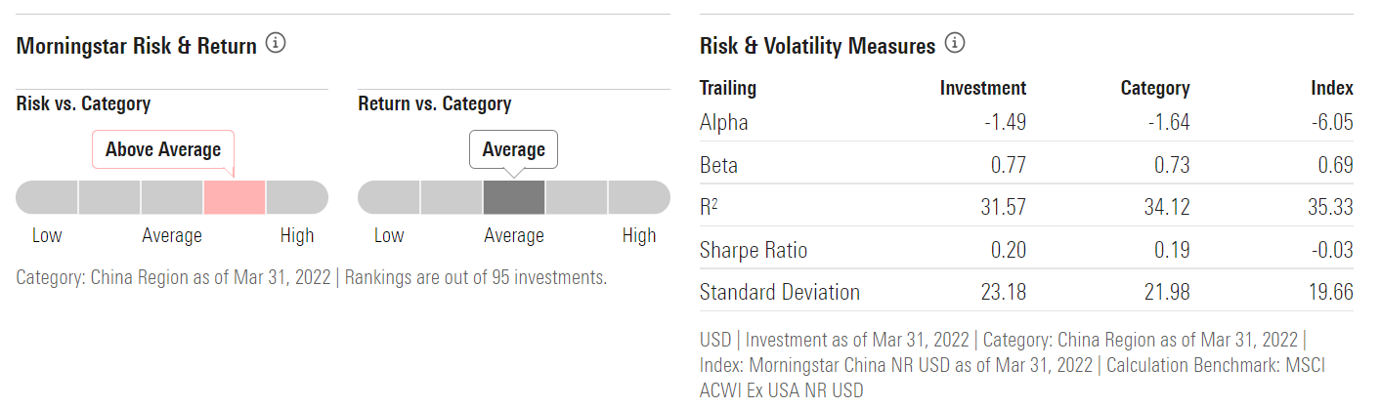Select the pink highlighted Risk vs. Category segment
Screen dimensions: 1381x408
pos(235,197)
